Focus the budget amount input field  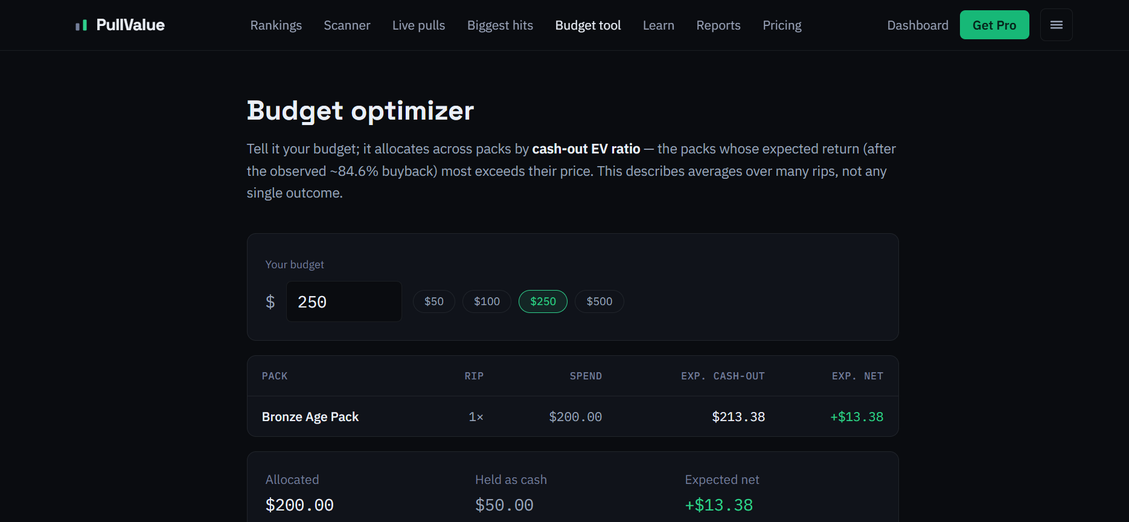click(x=344, y=301)
